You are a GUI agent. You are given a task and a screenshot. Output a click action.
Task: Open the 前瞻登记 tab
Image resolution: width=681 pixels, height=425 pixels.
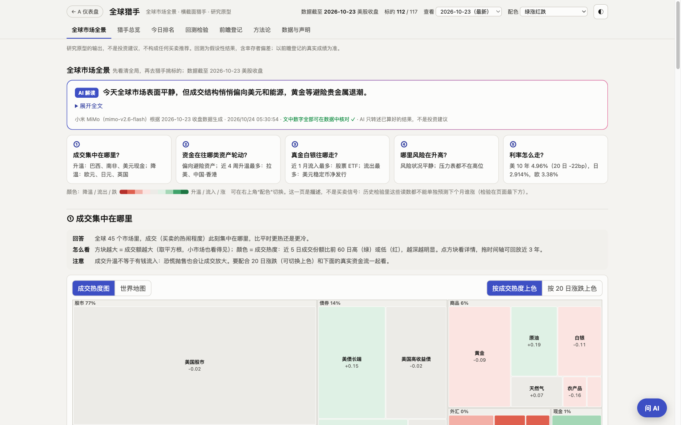pyautogui.click(x=231, y=30)
